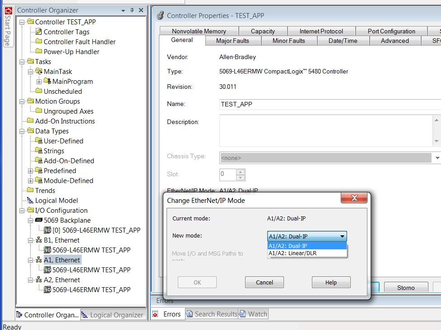Select A1/A2: Linear/DLR mode option
The width and height of the screenshot is (441, 330).
pyautogui.click(x=307, y=253)
